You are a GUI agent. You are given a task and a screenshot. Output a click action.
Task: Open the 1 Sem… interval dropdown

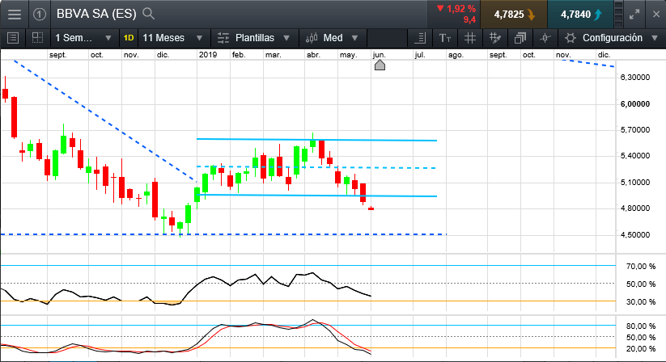[x=83, y=38]
